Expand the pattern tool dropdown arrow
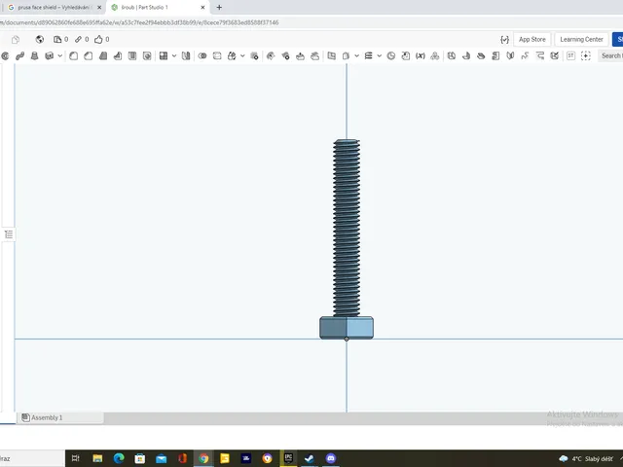This screenshot has width=623, height=467. coord(174,56)
